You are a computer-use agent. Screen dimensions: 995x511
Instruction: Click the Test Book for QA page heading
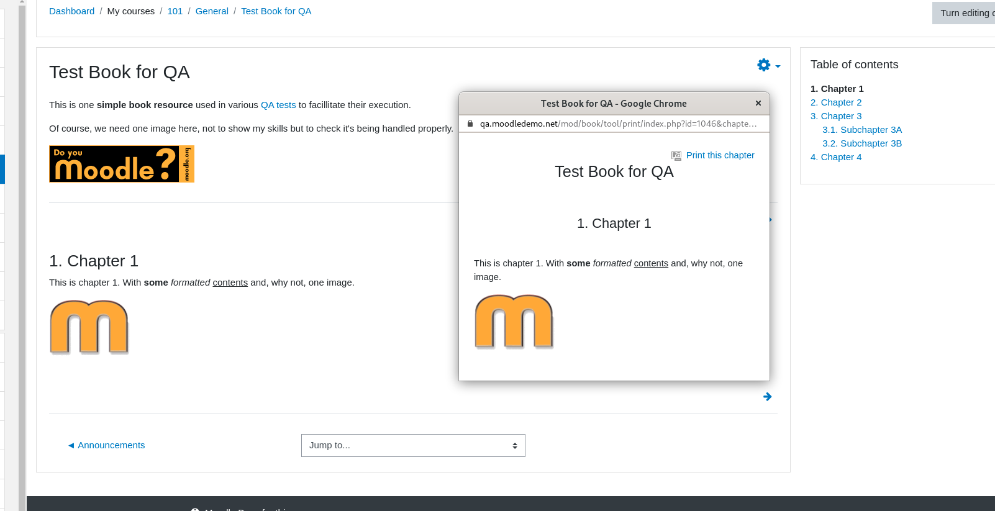pos(119,72)
